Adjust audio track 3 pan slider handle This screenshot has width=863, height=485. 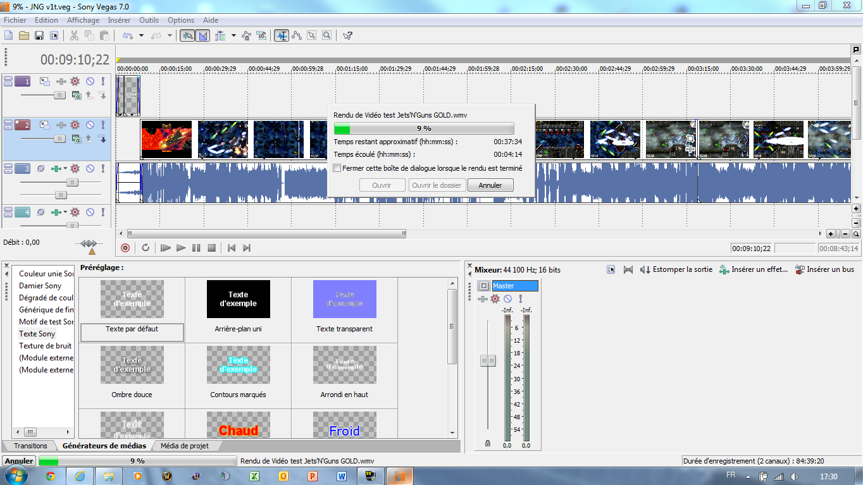point(61,195)
